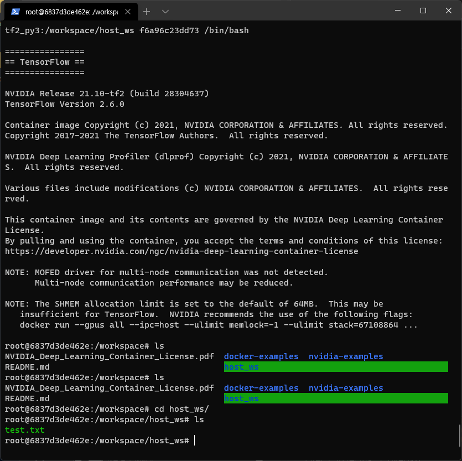Screen dimensions: 462x461
Task: Close the terminal window
Action: (449, 11)
